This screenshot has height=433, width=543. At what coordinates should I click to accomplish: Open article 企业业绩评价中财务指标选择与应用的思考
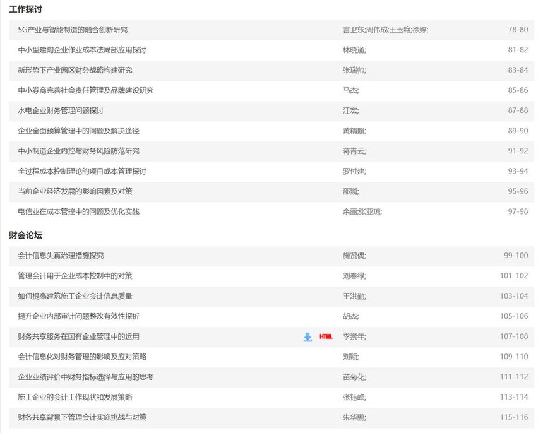(x=86, y=377)
